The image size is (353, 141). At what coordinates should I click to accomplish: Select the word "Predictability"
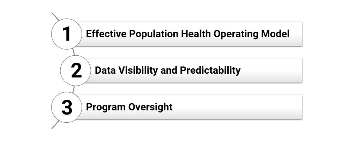point(210,70)
